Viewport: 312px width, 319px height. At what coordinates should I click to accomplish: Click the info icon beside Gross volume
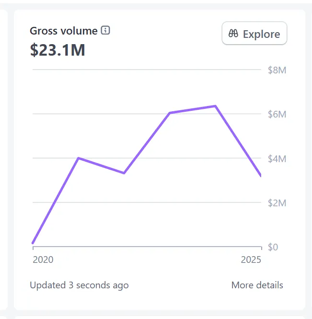106,31
